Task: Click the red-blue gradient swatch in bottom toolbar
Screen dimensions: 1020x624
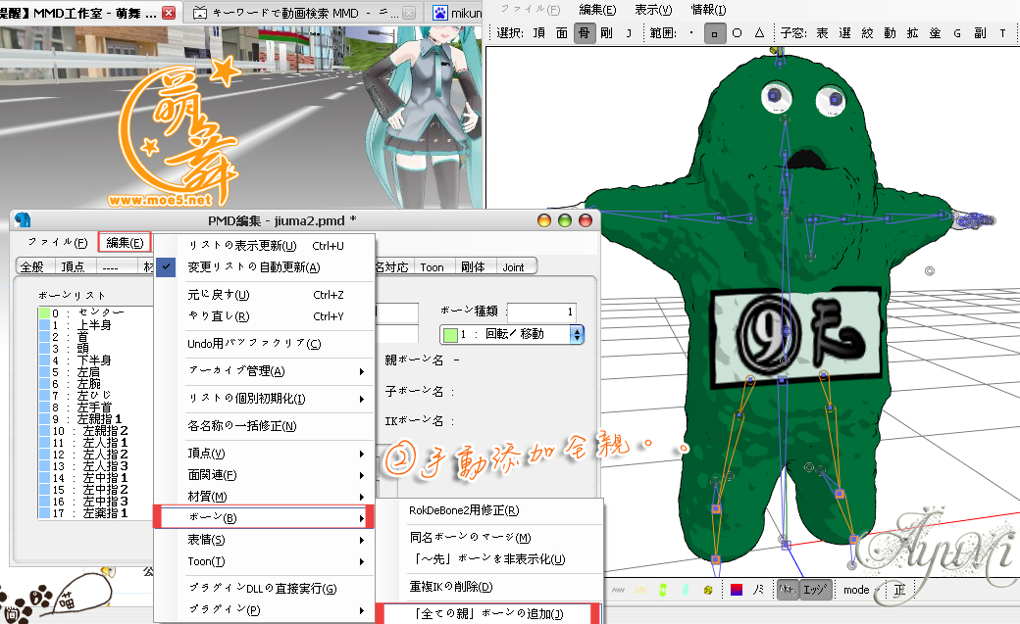Action: 737,590
